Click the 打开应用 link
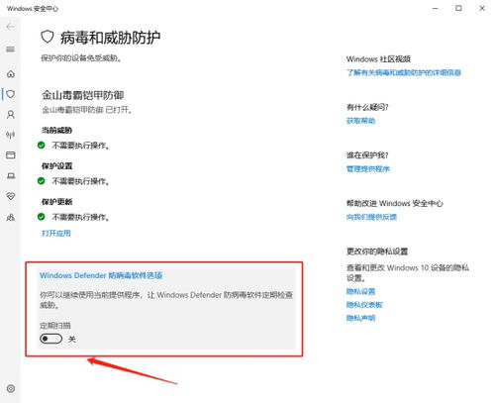494x403 pixels. coord(56,234)
